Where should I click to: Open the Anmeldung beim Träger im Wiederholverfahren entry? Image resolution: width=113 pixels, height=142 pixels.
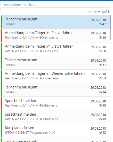56,76
